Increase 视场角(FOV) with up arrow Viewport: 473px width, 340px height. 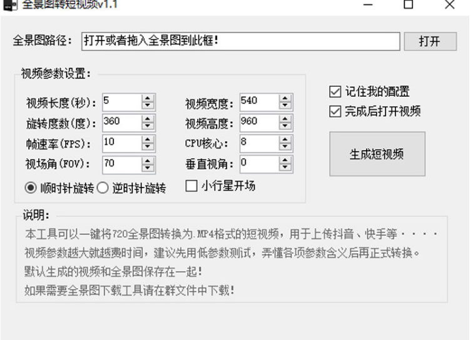[x=148, y=161]
